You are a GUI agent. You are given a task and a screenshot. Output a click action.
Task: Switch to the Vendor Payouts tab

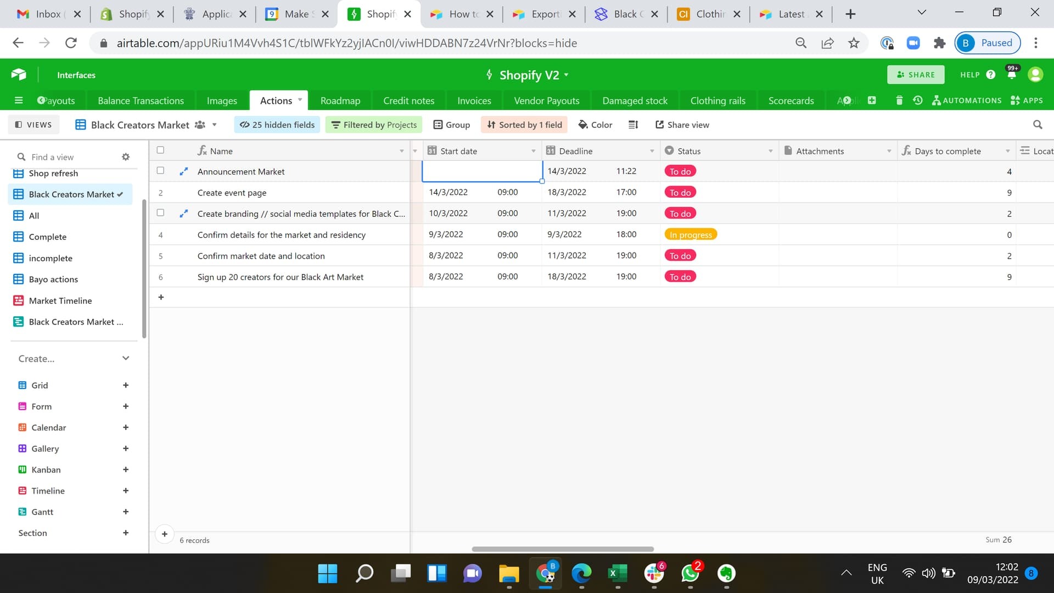coord(546,100)
